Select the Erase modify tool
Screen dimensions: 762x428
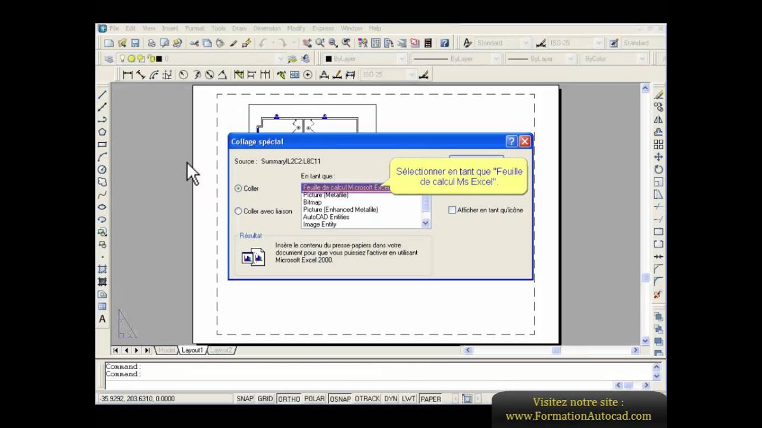[x=658, y=95]
